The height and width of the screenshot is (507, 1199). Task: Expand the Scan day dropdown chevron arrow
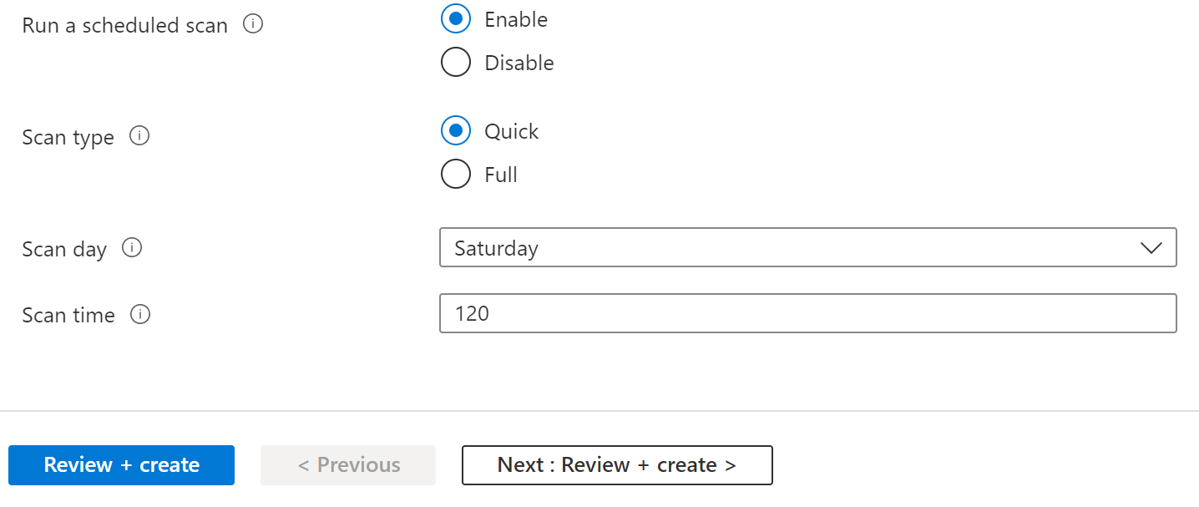coord(1151,248)
